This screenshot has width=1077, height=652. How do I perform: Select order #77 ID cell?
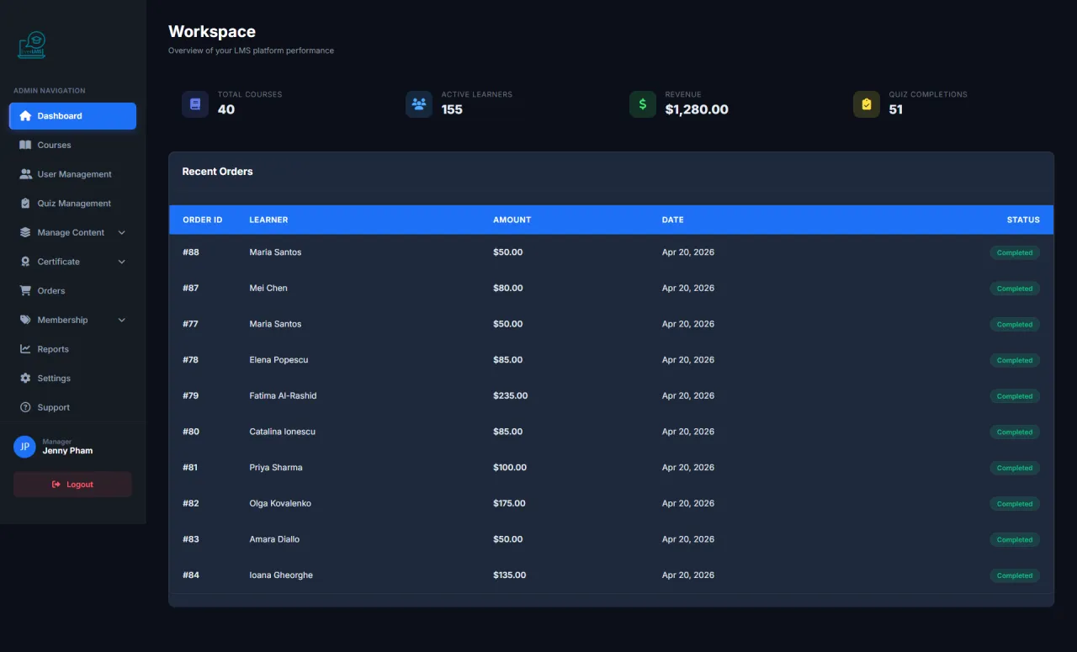click(x=191, y=324)
